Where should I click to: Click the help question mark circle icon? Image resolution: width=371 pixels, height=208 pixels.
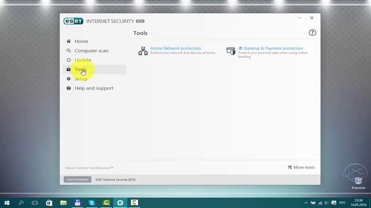point(312,32)
